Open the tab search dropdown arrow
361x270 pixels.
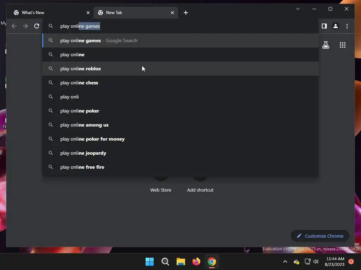pyautogui.click(x=298, y=9)
